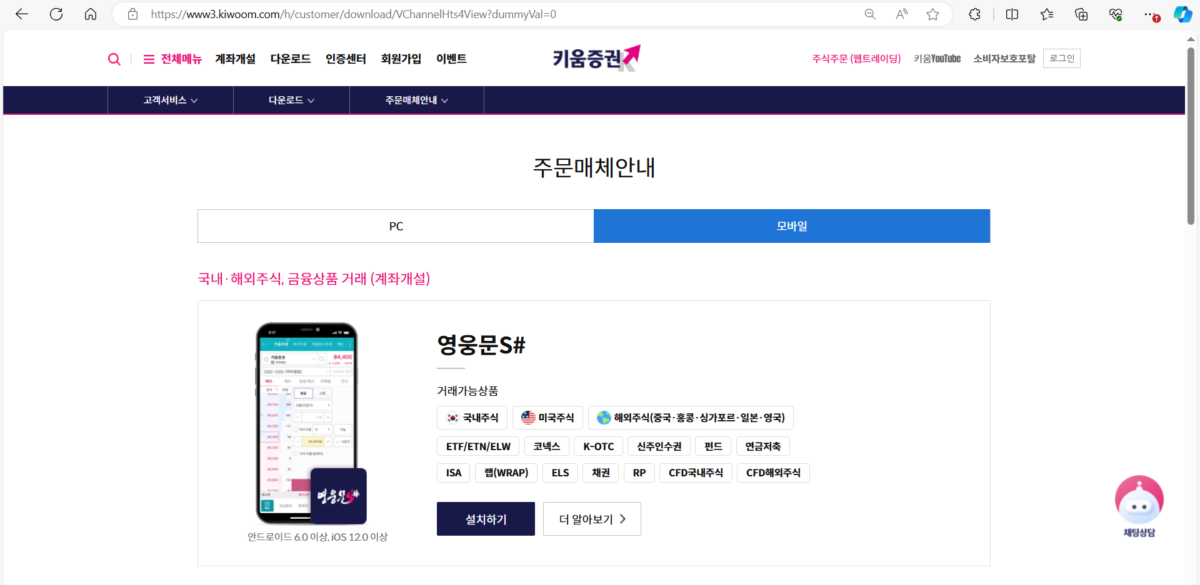This screenshot has height=585, width=1200.
Task: Select the ELS tag
Action: pyautogui.click(x=560, y=473)
